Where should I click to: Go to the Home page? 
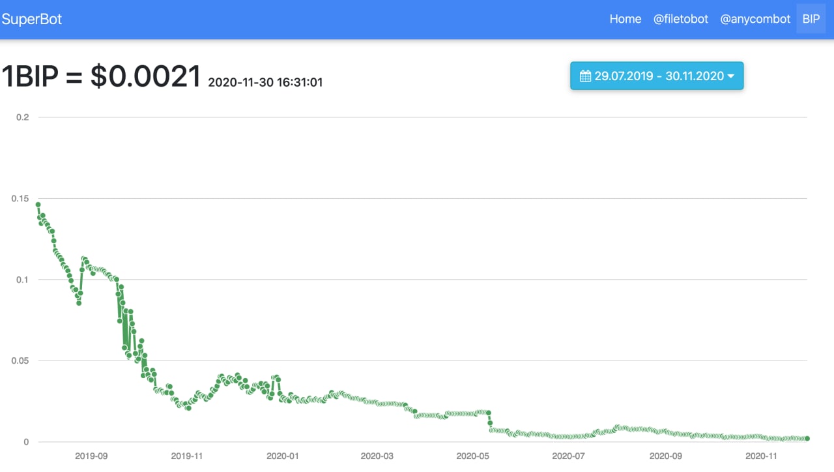625,19
